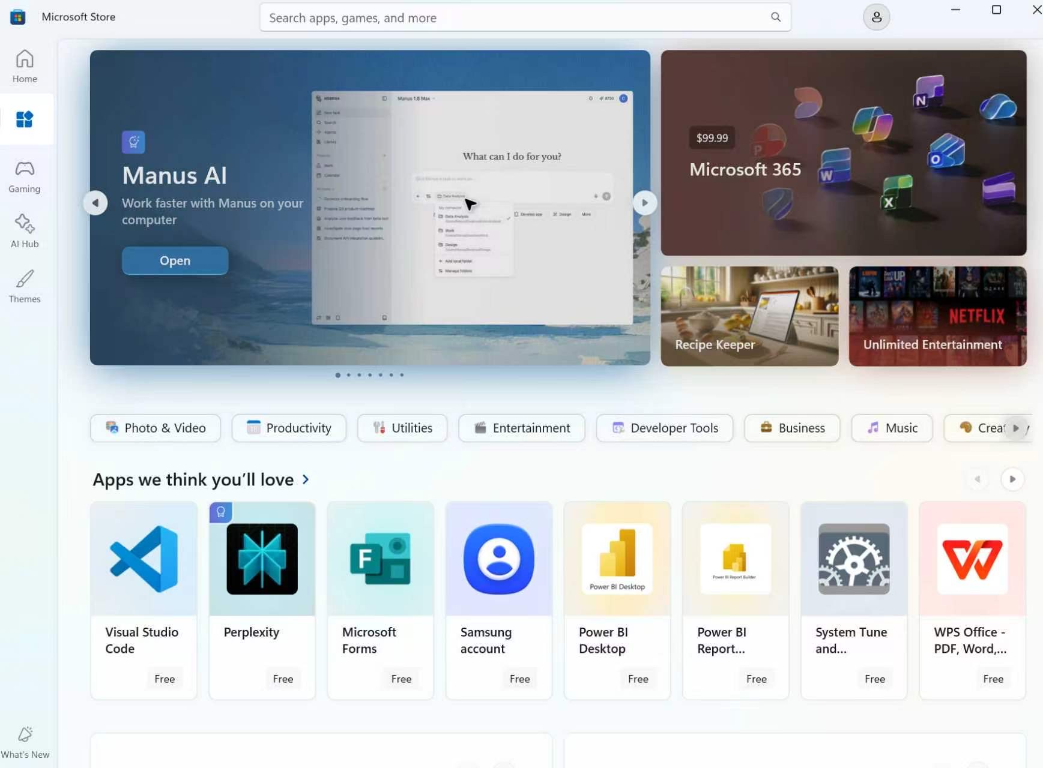
Task: Open the Home section in sidebar
Action: point(25,66)
